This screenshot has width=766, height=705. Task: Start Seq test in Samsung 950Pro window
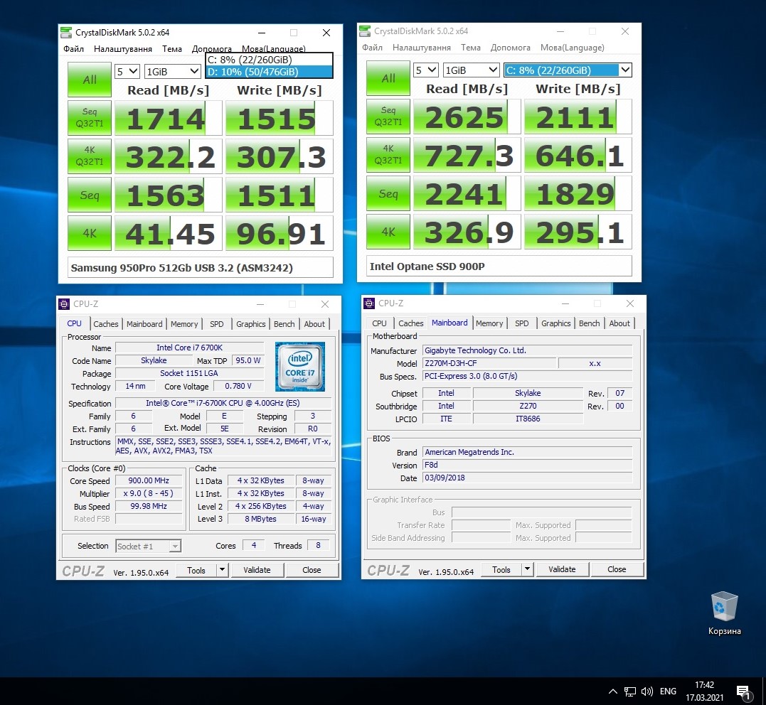coord(90,195)
